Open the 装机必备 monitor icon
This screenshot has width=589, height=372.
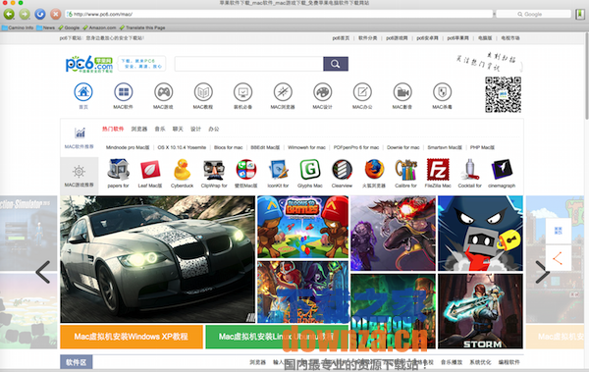click(x=243, y=92)
